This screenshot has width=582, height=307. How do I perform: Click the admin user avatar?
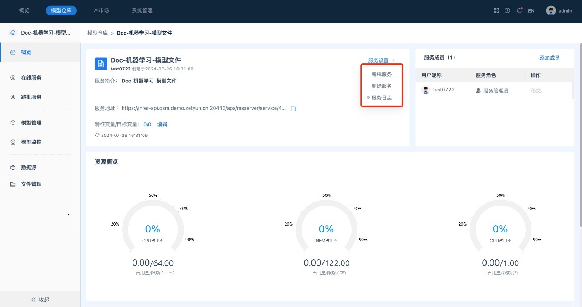pyautogui.click(x=551, y=10)
